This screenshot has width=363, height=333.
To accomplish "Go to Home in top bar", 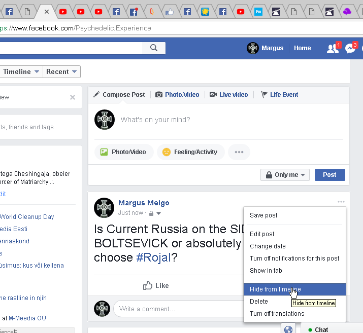I will click(302, 48).
